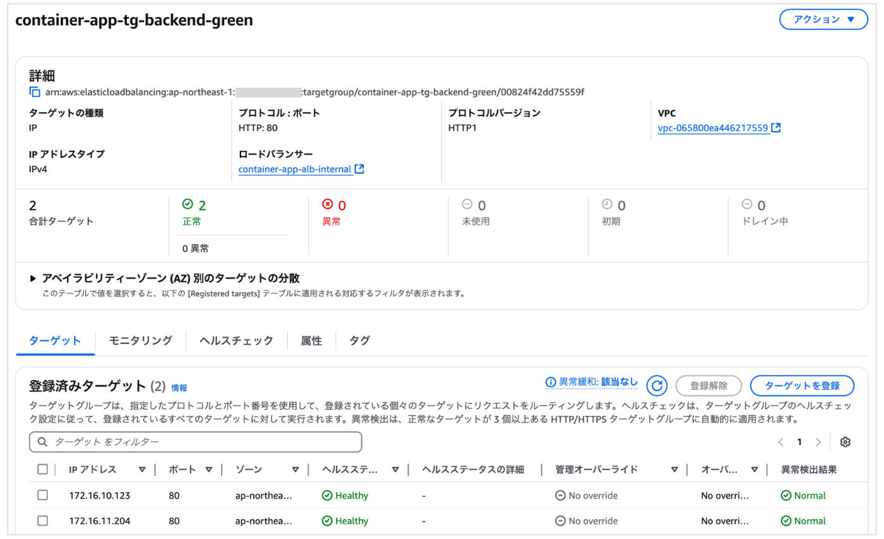884x539 pixels.
Task: Click the 0 異常 text under 正常
Action: 196,248
